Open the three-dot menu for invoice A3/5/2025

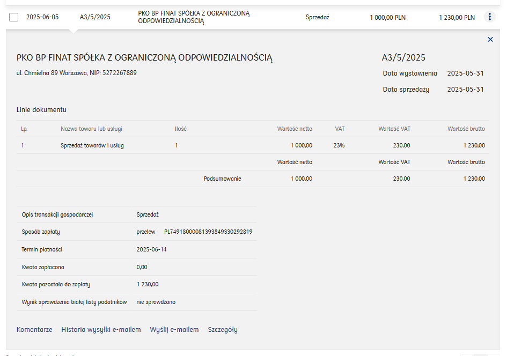(x=489, y=17)
